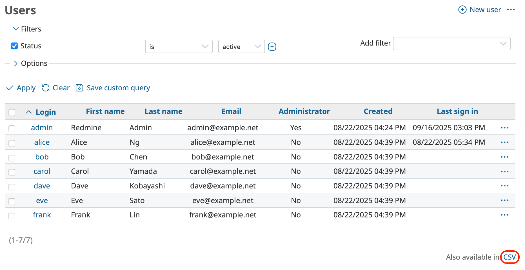
Task: Apply filters using the checkmark icon
Action: (x=10, y=88)
